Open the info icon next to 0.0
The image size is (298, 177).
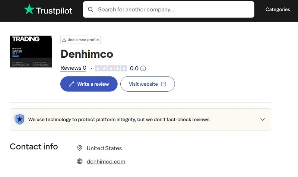point(143,68)
